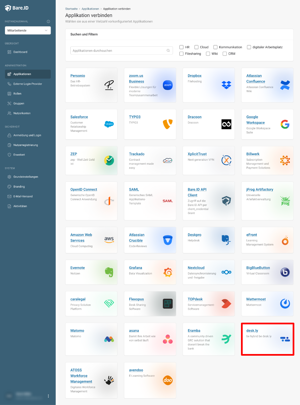The height and width of the screenshot is (405, 300).
Task: Click the Dropbox logo icon
Action: 226,85
